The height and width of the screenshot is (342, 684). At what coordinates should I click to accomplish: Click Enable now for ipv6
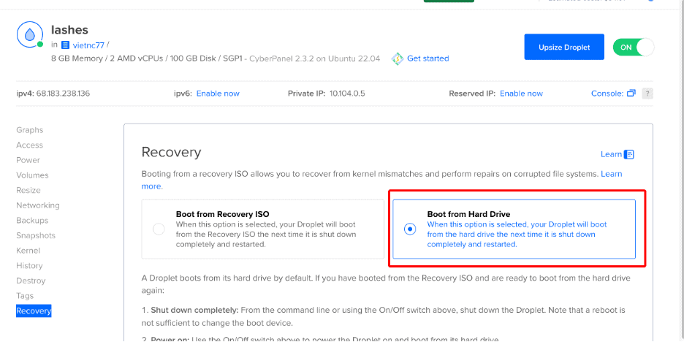click(x=218, y=94)
